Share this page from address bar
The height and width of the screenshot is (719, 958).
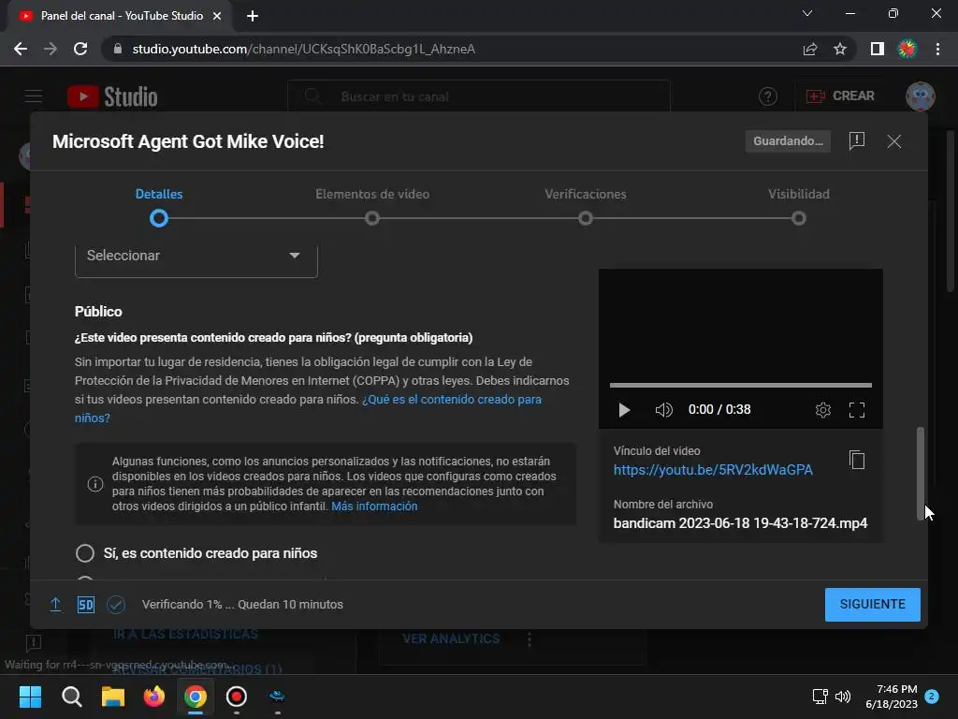[810, 49]
